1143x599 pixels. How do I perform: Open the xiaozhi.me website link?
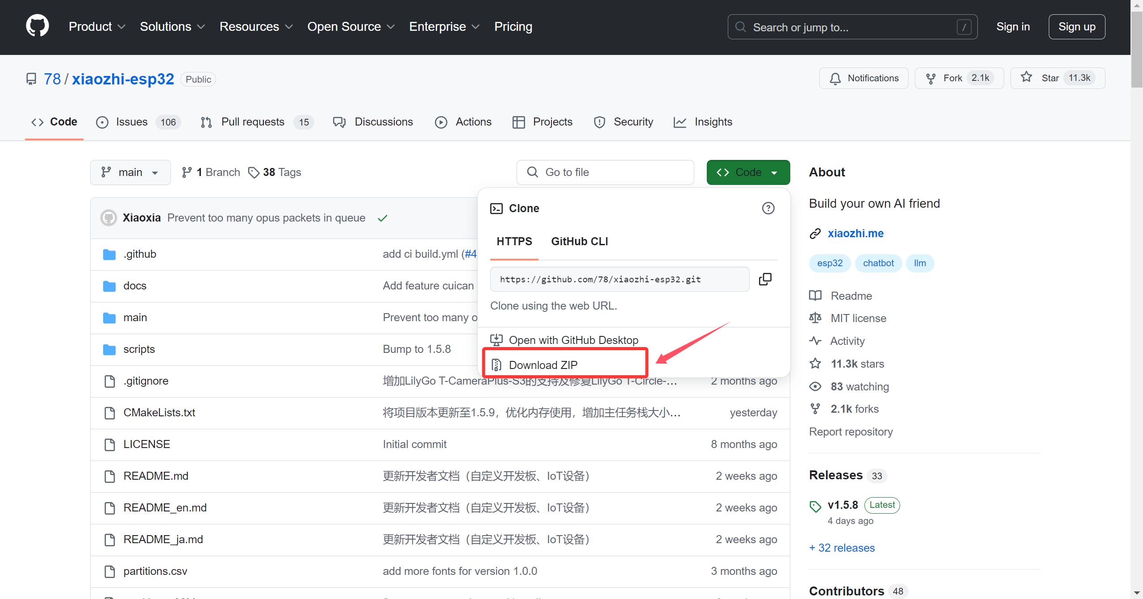855,234
